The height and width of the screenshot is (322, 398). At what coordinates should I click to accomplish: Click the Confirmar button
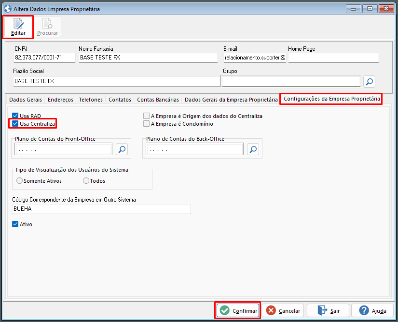[238, 310]
